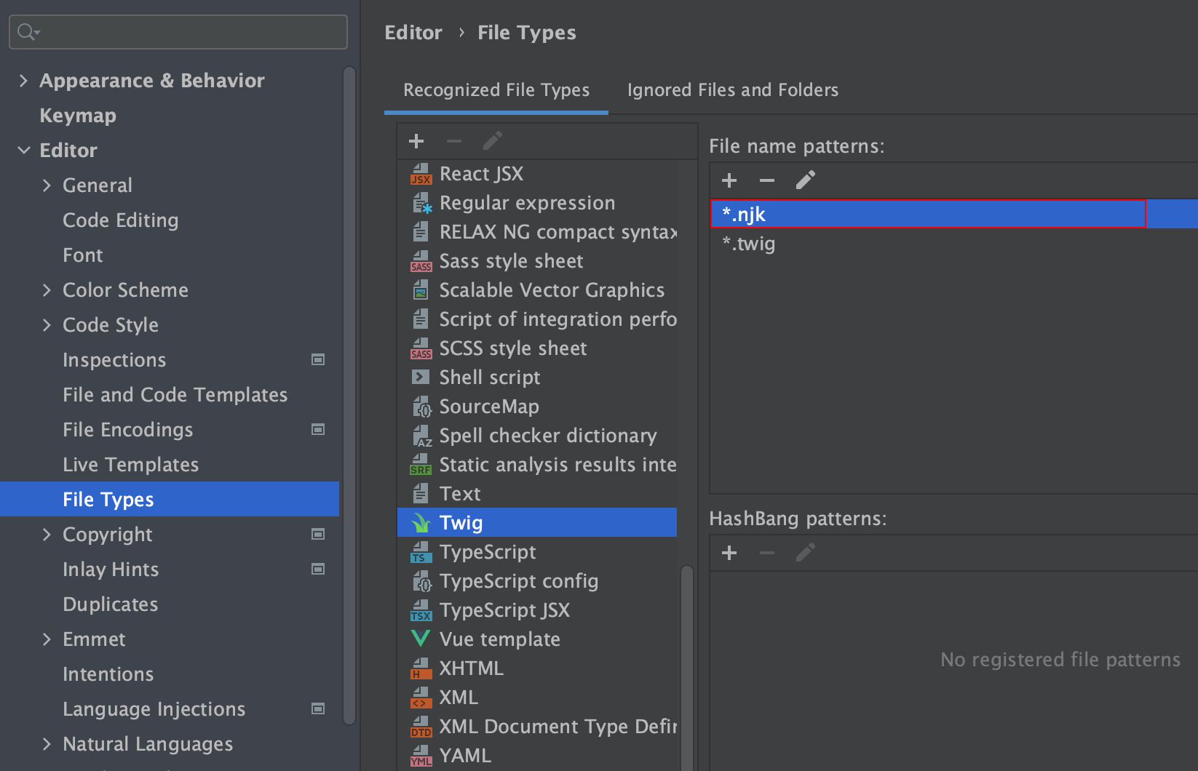The width and height of the screenshot is (1198, 771).
Task: Remove the selected file type
Action: [454, 141]
